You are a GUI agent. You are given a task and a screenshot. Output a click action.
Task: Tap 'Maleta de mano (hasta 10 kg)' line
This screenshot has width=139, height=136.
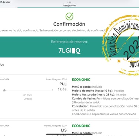(98, 91)
